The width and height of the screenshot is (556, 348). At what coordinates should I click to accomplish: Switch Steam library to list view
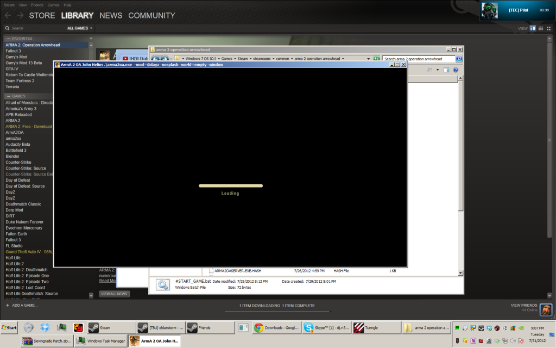pos(541,28)
